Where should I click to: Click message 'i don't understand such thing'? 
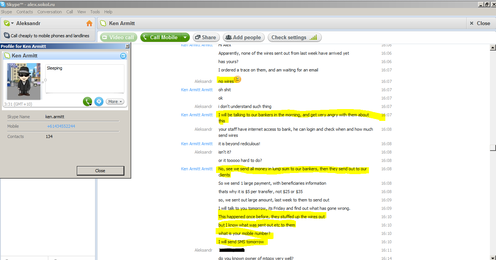click(x=245, y=106)
